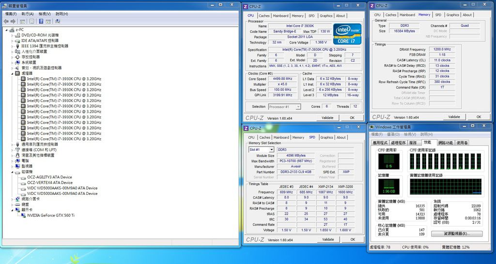Open the Processor #1 selection dropdown
Image resolution: width=496 pixels, height=264 pixels.
pyautogui.click(x=298, y=107)
